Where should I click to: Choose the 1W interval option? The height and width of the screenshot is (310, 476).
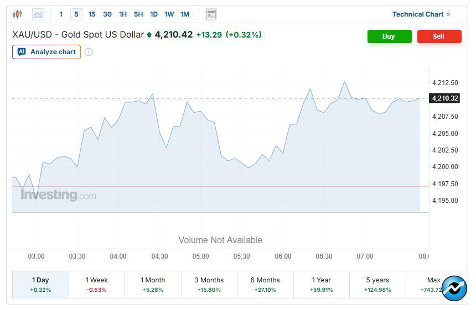(x=169, y=14)
